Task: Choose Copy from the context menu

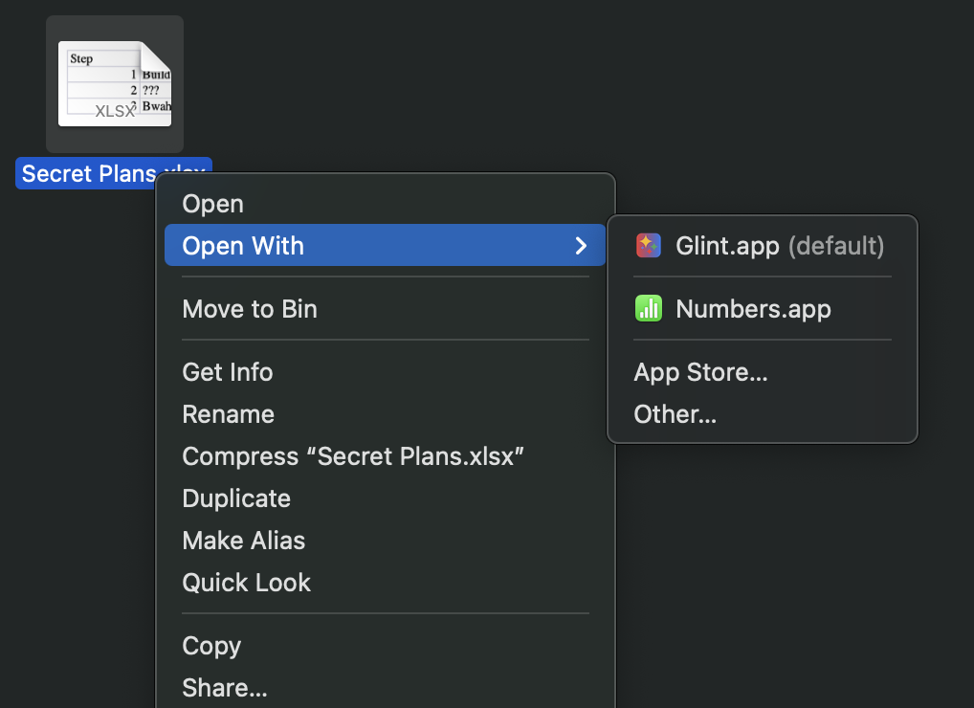Action: click(x=211, y=646)
